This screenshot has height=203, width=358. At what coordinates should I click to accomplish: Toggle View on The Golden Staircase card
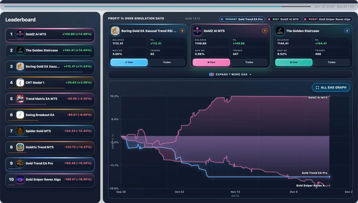click(x=294, y=62)
